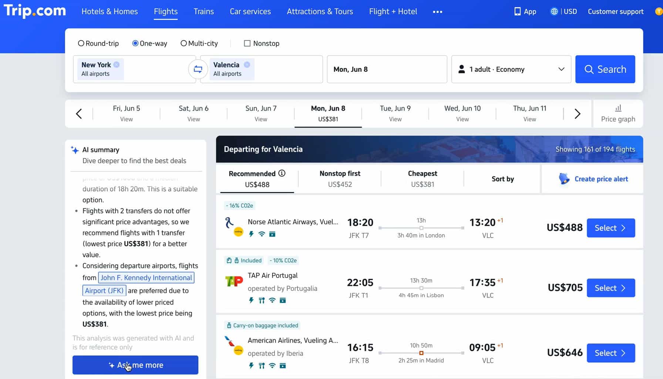
Task: Open the Mon, Jun 8 departure date field
Action: click(x=387, y=69)
